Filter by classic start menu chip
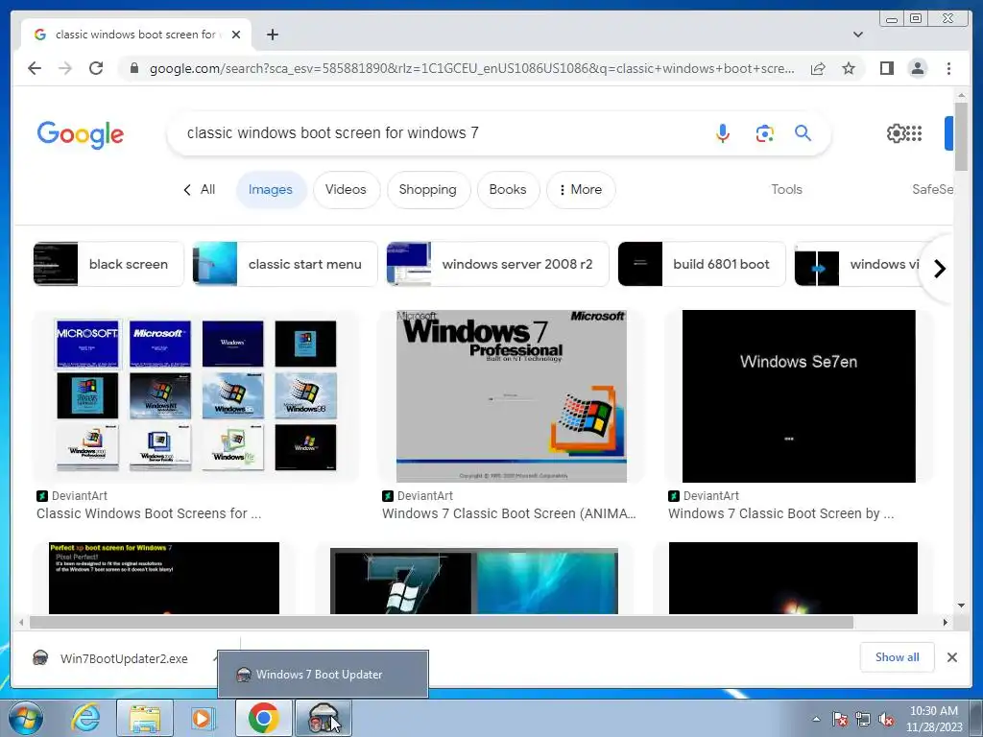 (x=285, y=264)
